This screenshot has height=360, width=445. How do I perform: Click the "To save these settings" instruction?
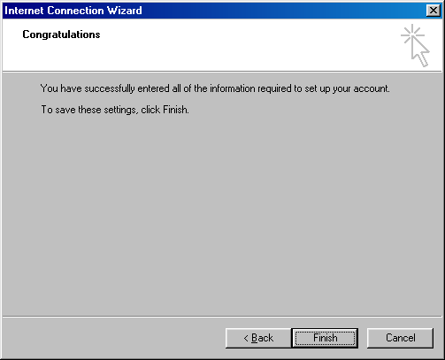pos(115,110)
